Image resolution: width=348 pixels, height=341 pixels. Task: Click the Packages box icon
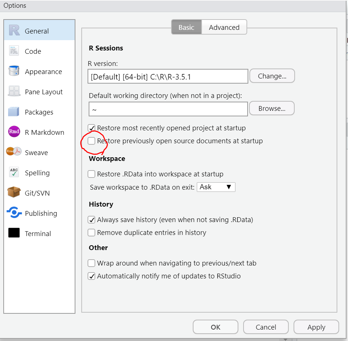click(14, 112)
